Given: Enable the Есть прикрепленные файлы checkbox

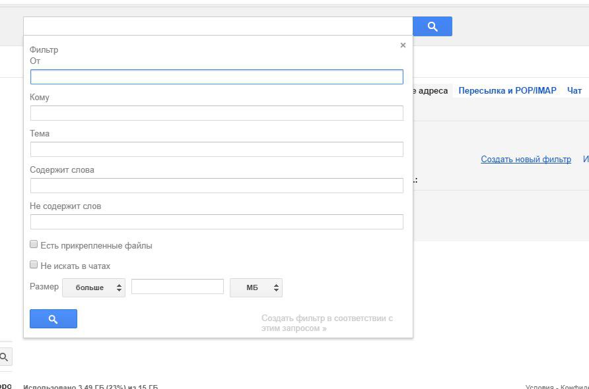Looking at the screenshot, I should pos(34,245).
